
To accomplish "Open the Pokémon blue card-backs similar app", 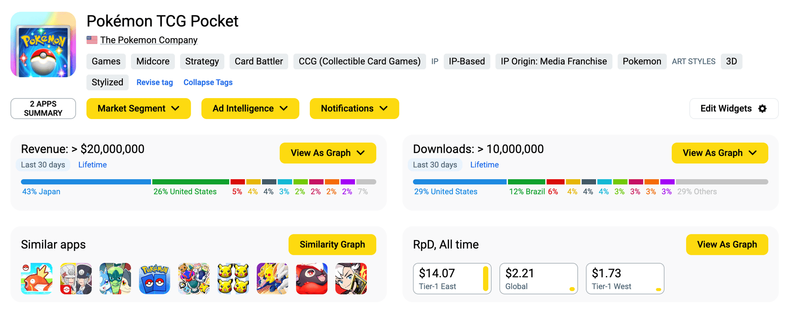I will point(155,279).
